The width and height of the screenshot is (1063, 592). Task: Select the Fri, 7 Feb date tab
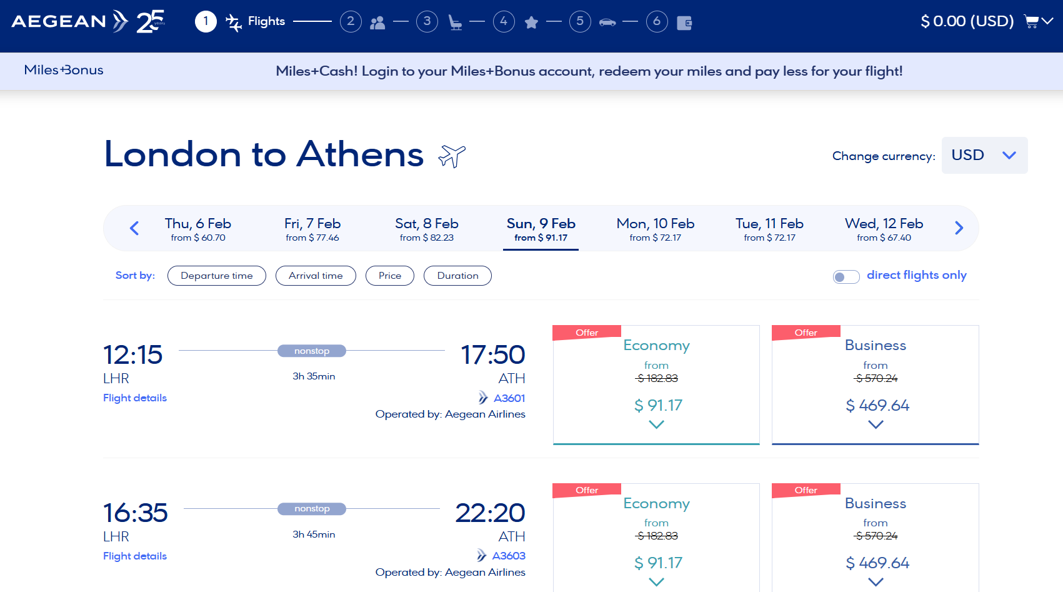coord(312,229)
